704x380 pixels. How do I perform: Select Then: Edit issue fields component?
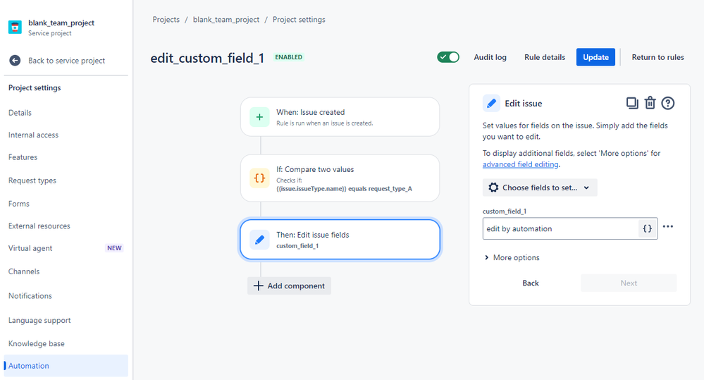tap(340, 240)
